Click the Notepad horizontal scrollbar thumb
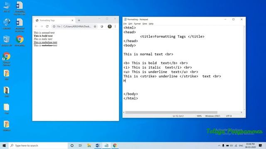The image size is (266, 149). pyautogui.click(x=171, y=112)
